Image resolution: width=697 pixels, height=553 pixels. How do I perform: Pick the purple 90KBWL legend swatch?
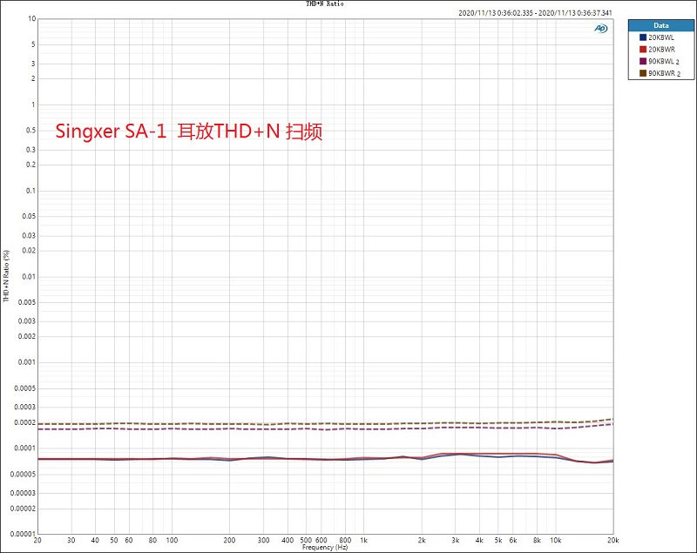[643, 62]
